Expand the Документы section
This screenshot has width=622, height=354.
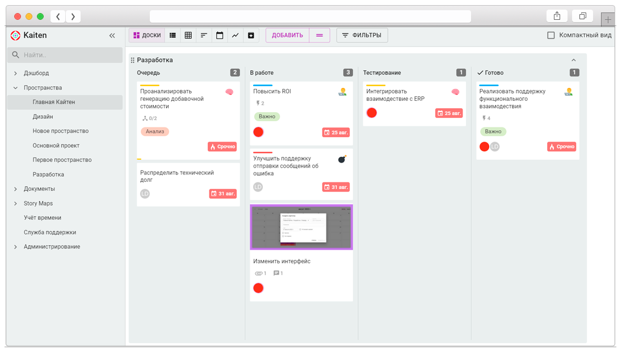tap(15, 189)
